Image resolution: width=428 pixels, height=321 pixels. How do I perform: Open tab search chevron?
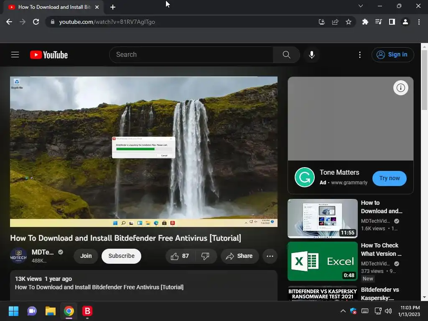361,6
